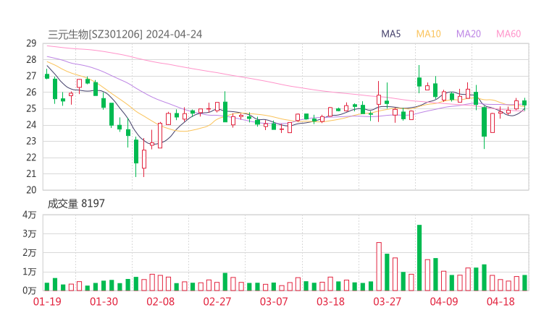The image size is (536, 318).
Task: Click the 03-07 date axis label
Action: [x=274, y=302]
